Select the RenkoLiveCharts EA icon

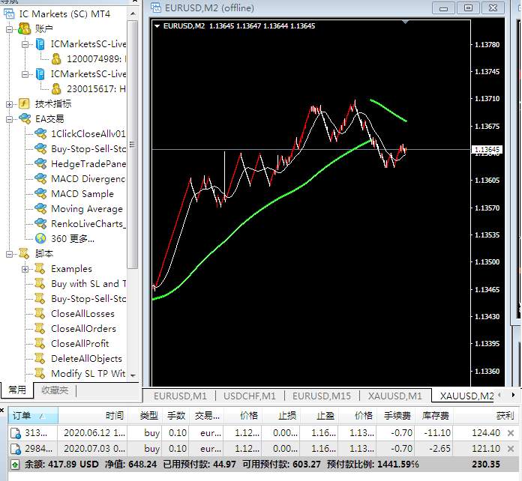click(40, 223)
